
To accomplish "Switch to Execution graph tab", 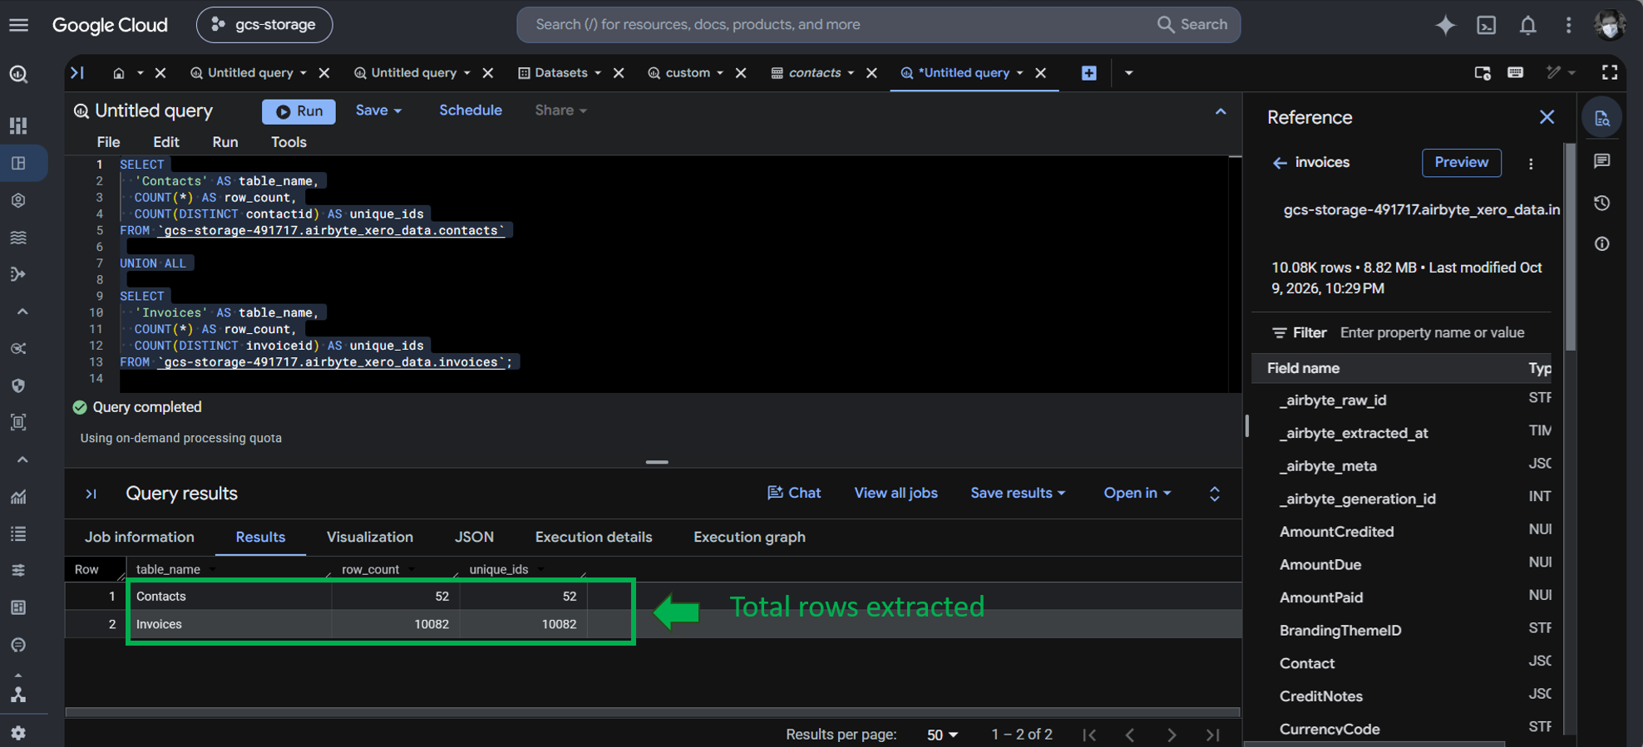I will 749,538.
